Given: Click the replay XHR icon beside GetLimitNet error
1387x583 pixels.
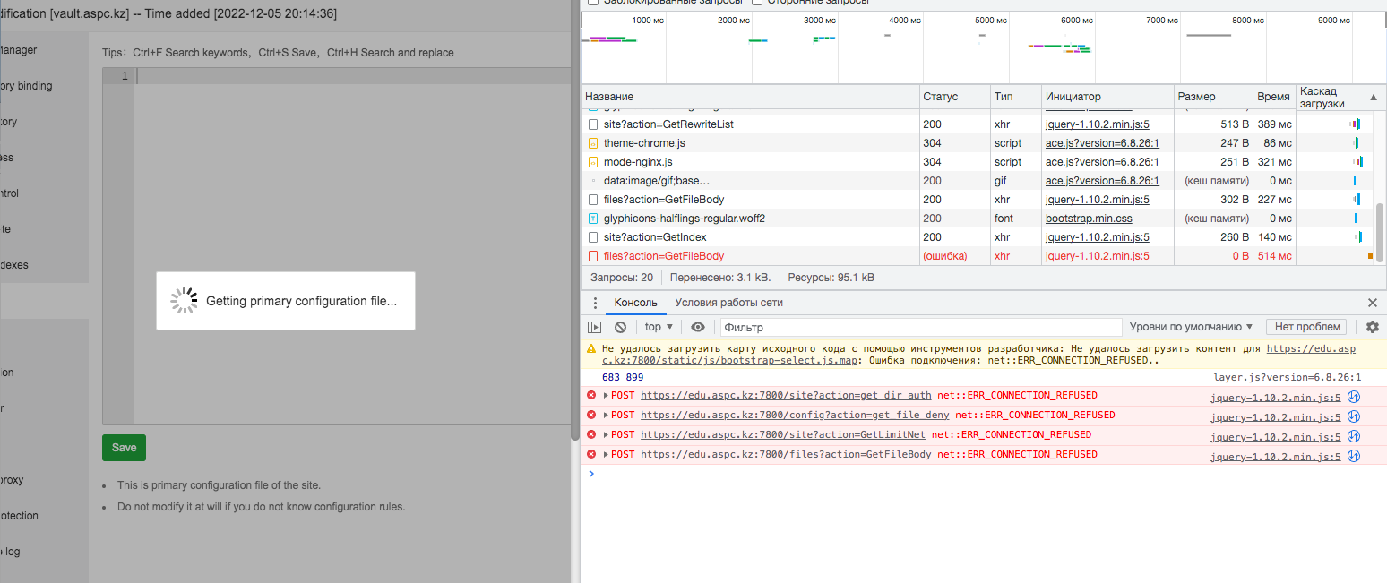Looking at the screenshot, I should tap(1354, 435).
